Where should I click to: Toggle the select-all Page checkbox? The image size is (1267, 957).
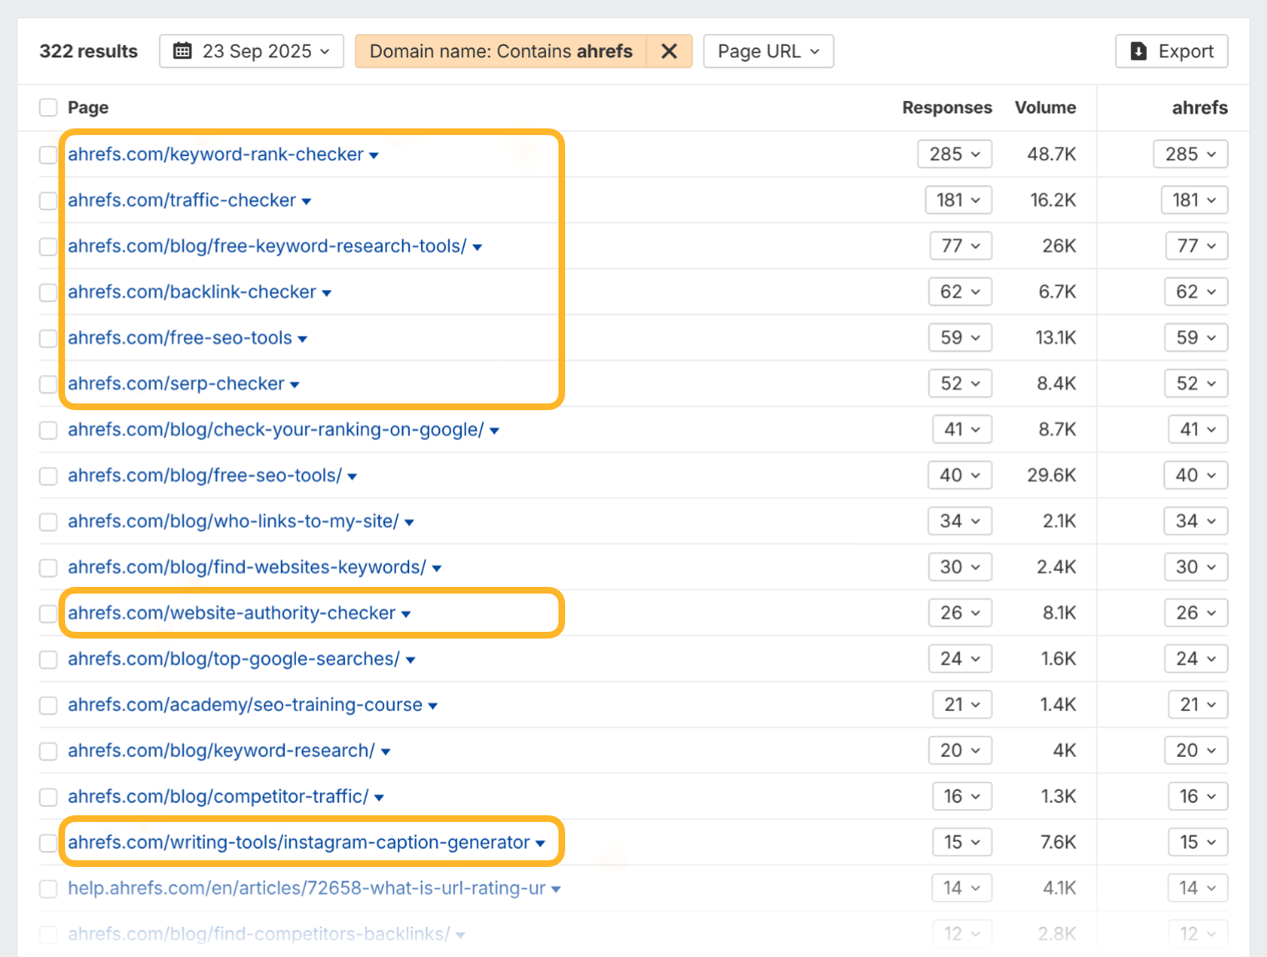(48, 108)
